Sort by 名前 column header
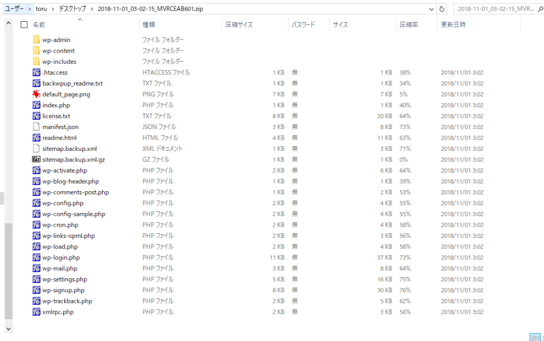The height and width of the screenshot is (341, 544). [x=39, y=24]
